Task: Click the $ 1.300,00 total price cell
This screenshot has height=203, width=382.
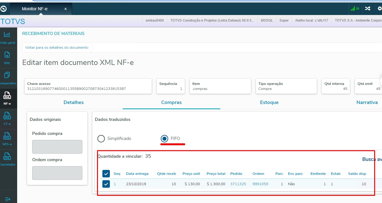Action: [216, 184]
